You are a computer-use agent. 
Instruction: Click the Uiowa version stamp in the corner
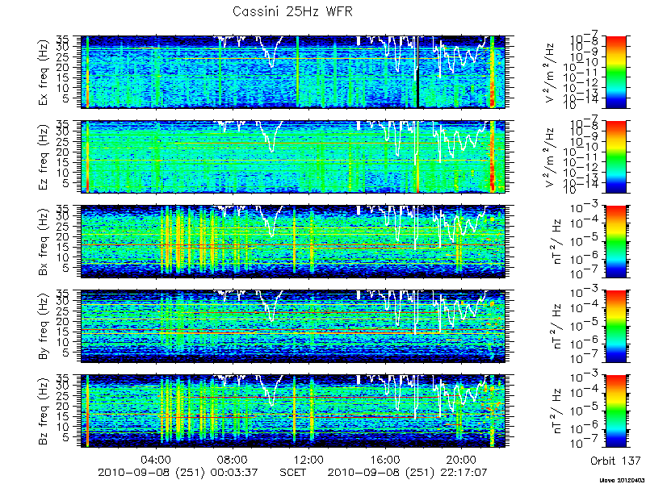[x=622, y=480]
